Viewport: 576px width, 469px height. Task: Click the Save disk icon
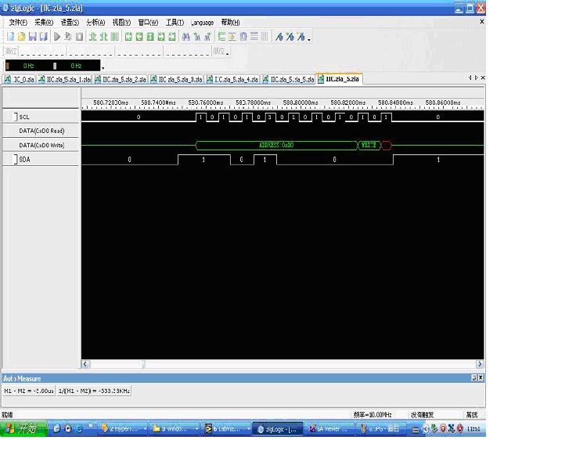pyautogui.click(x=33, y=37)
